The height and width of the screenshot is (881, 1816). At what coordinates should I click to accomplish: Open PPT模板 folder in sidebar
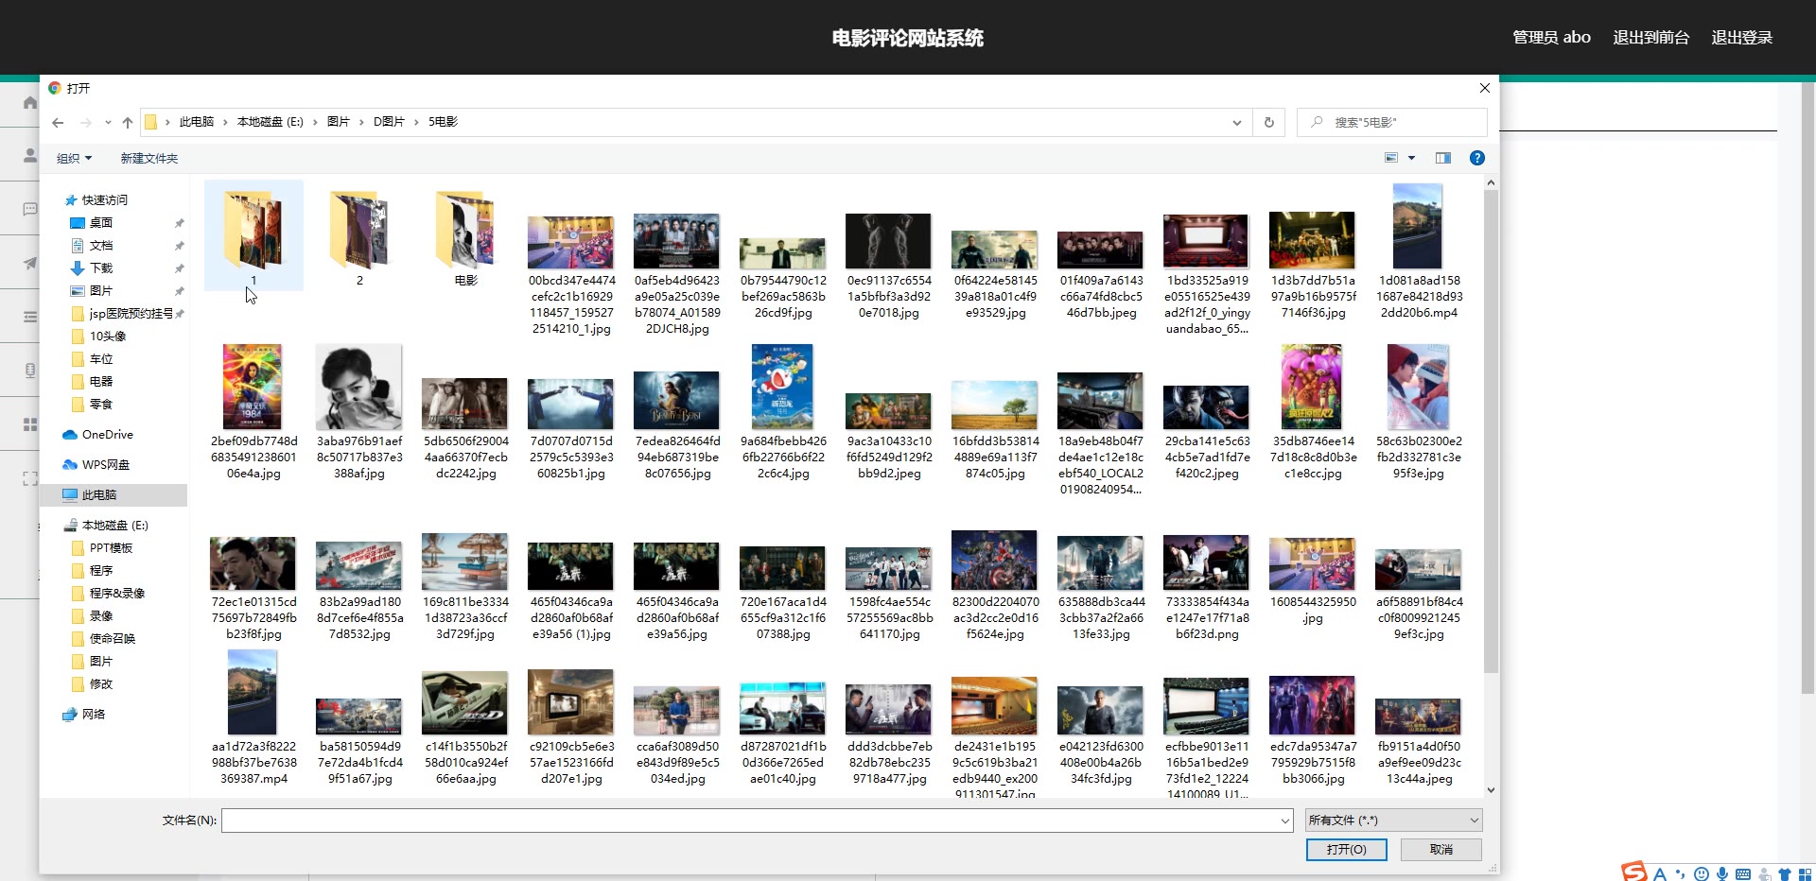(x=111, y=548)
